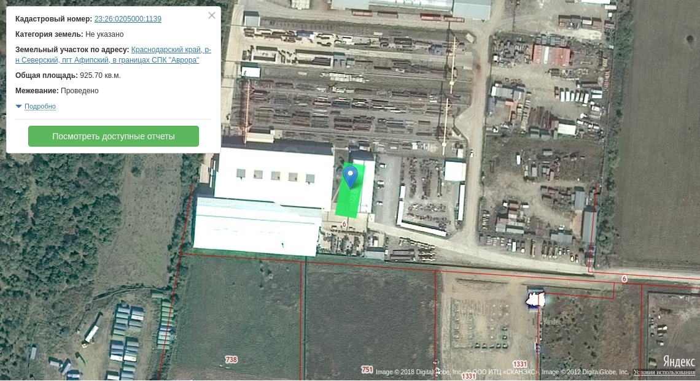Click parcel label 738 on map
Screen dimensions: 700x381
(x=231, y=360)
